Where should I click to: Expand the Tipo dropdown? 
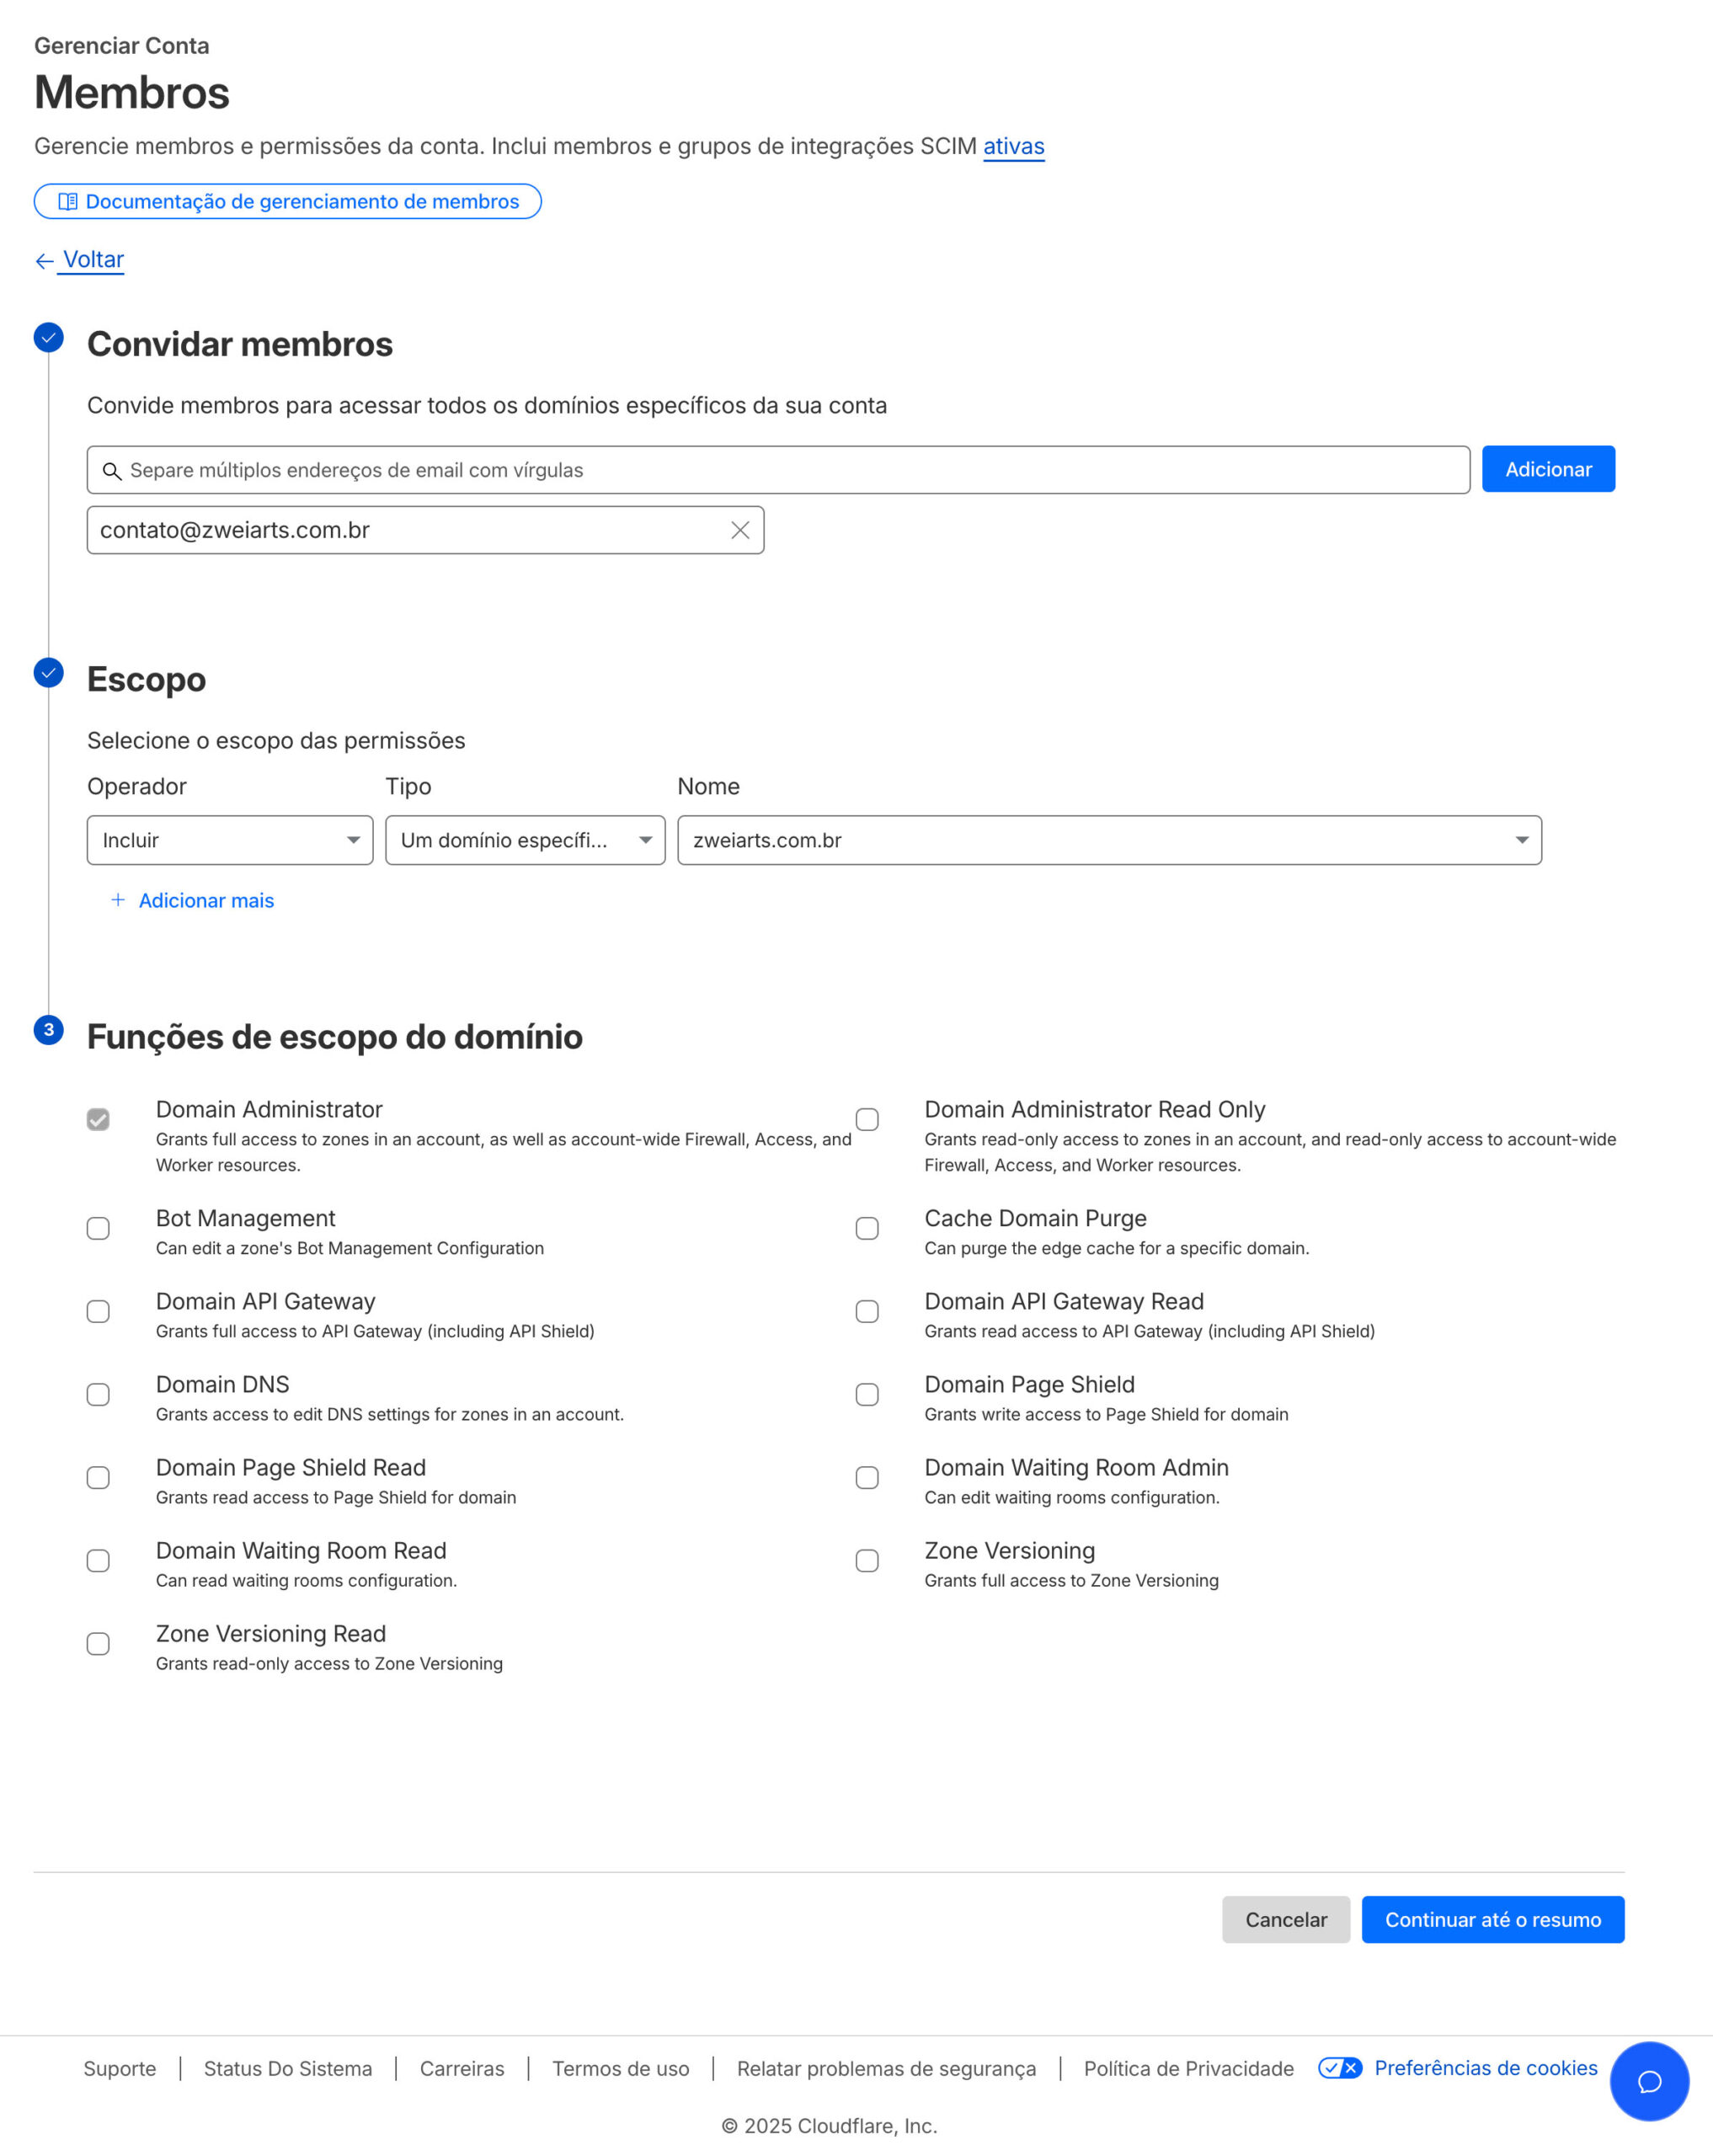coord(525,840)
